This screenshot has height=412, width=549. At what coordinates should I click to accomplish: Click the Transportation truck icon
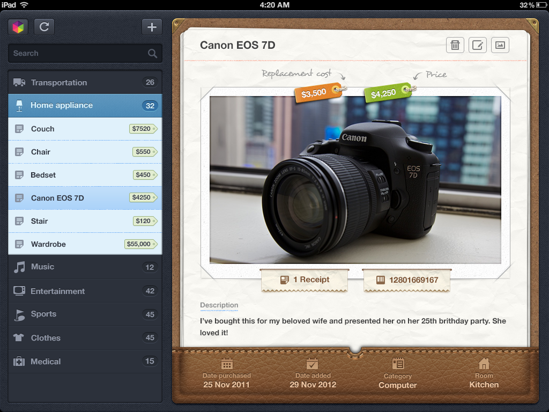19,82
